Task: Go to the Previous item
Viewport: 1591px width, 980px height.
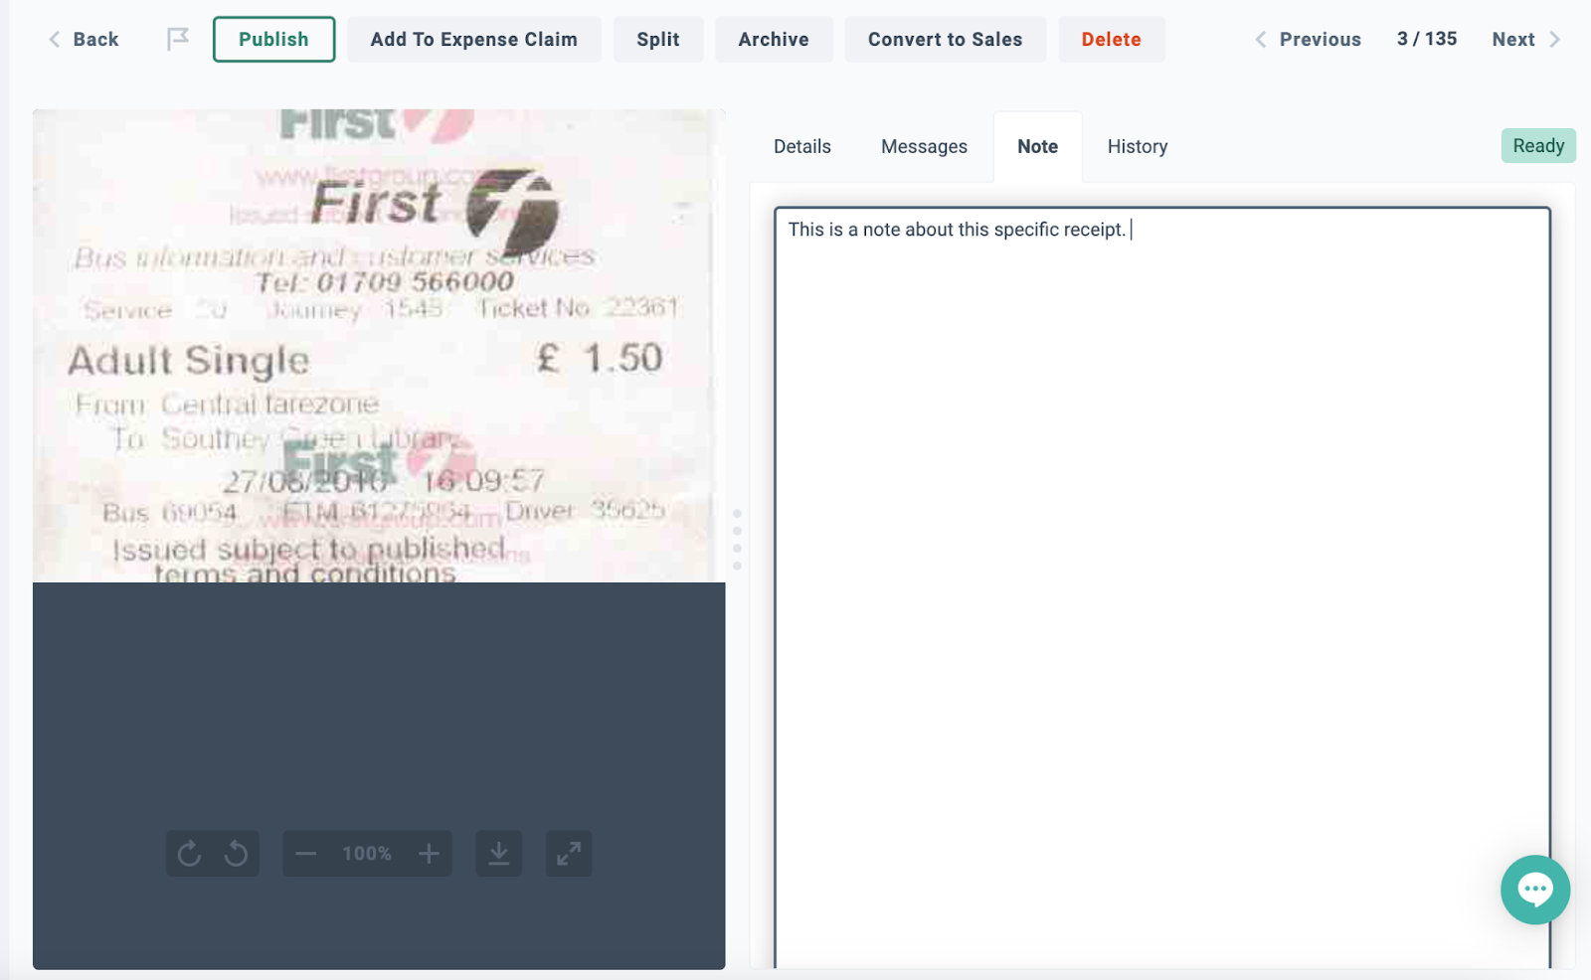Action: click(1309, 40)
